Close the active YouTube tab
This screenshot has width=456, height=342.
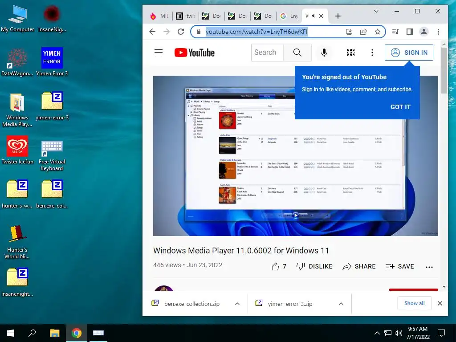coord(321,16)
